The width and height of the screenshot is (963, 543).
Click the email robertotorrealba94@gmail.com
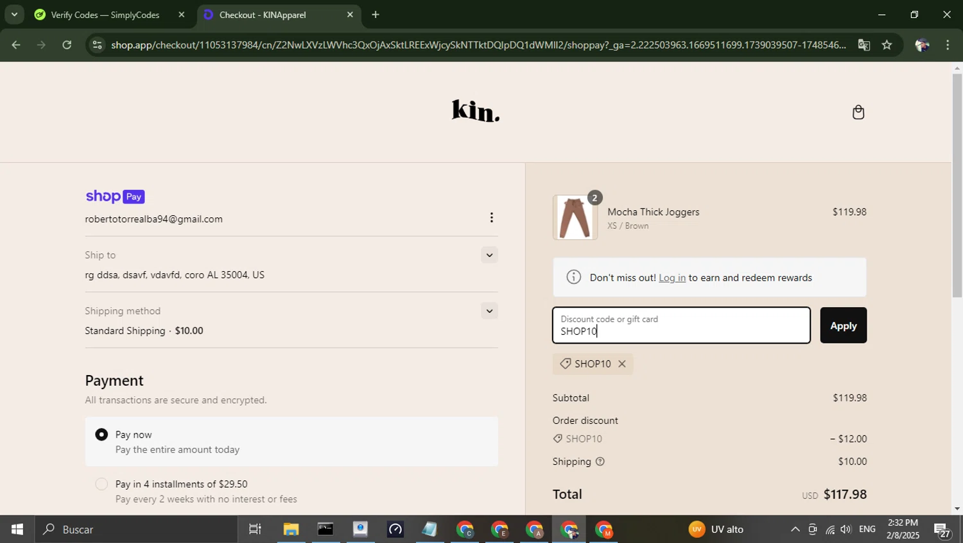[153, 219]
